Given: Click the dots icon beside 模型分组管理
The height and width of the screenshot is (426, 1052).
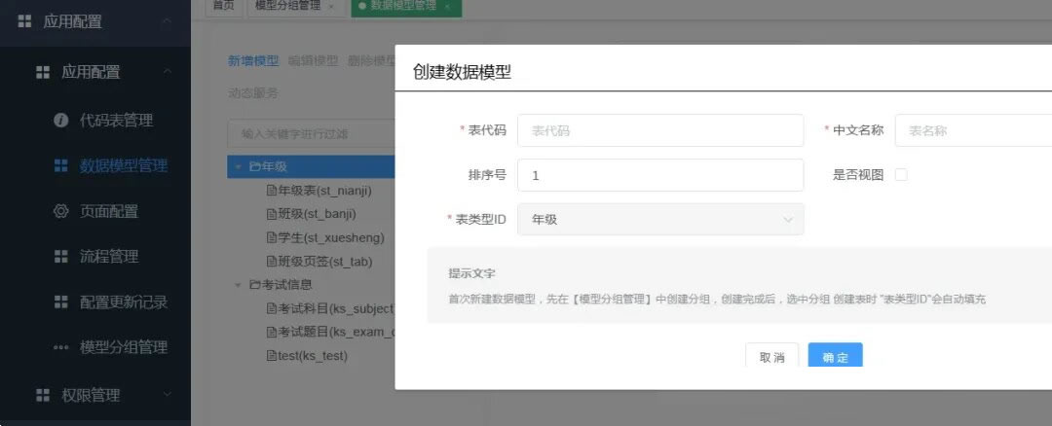Looking at the screenshot, I should pyautogui.click(x=60, y=347).
